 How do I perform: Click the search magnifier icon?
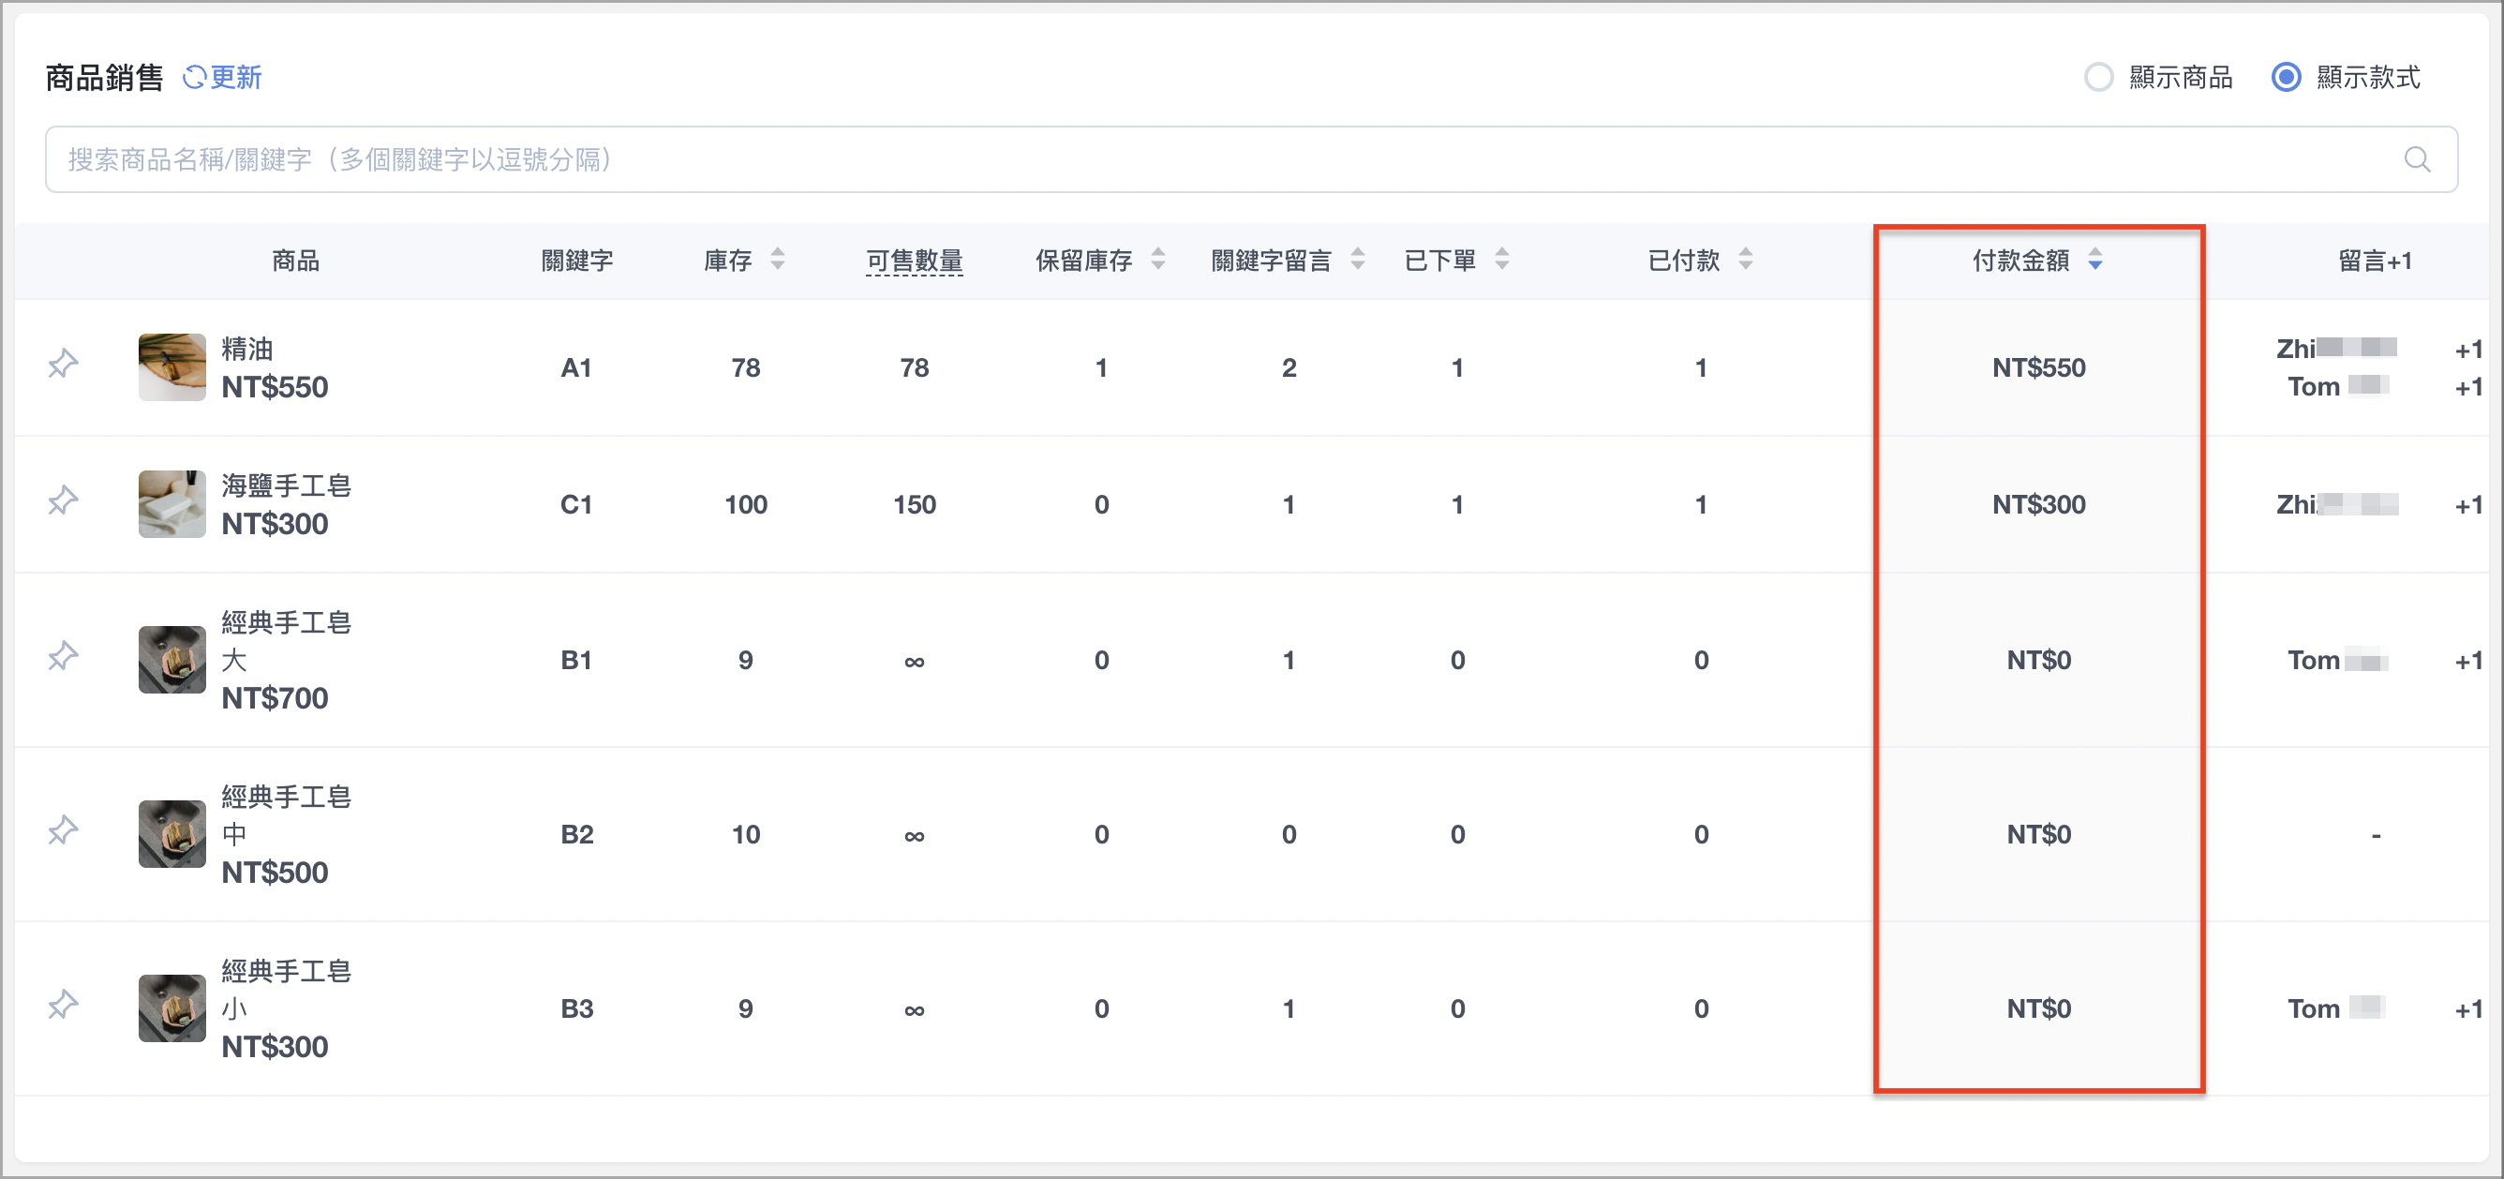point(2417,159)
